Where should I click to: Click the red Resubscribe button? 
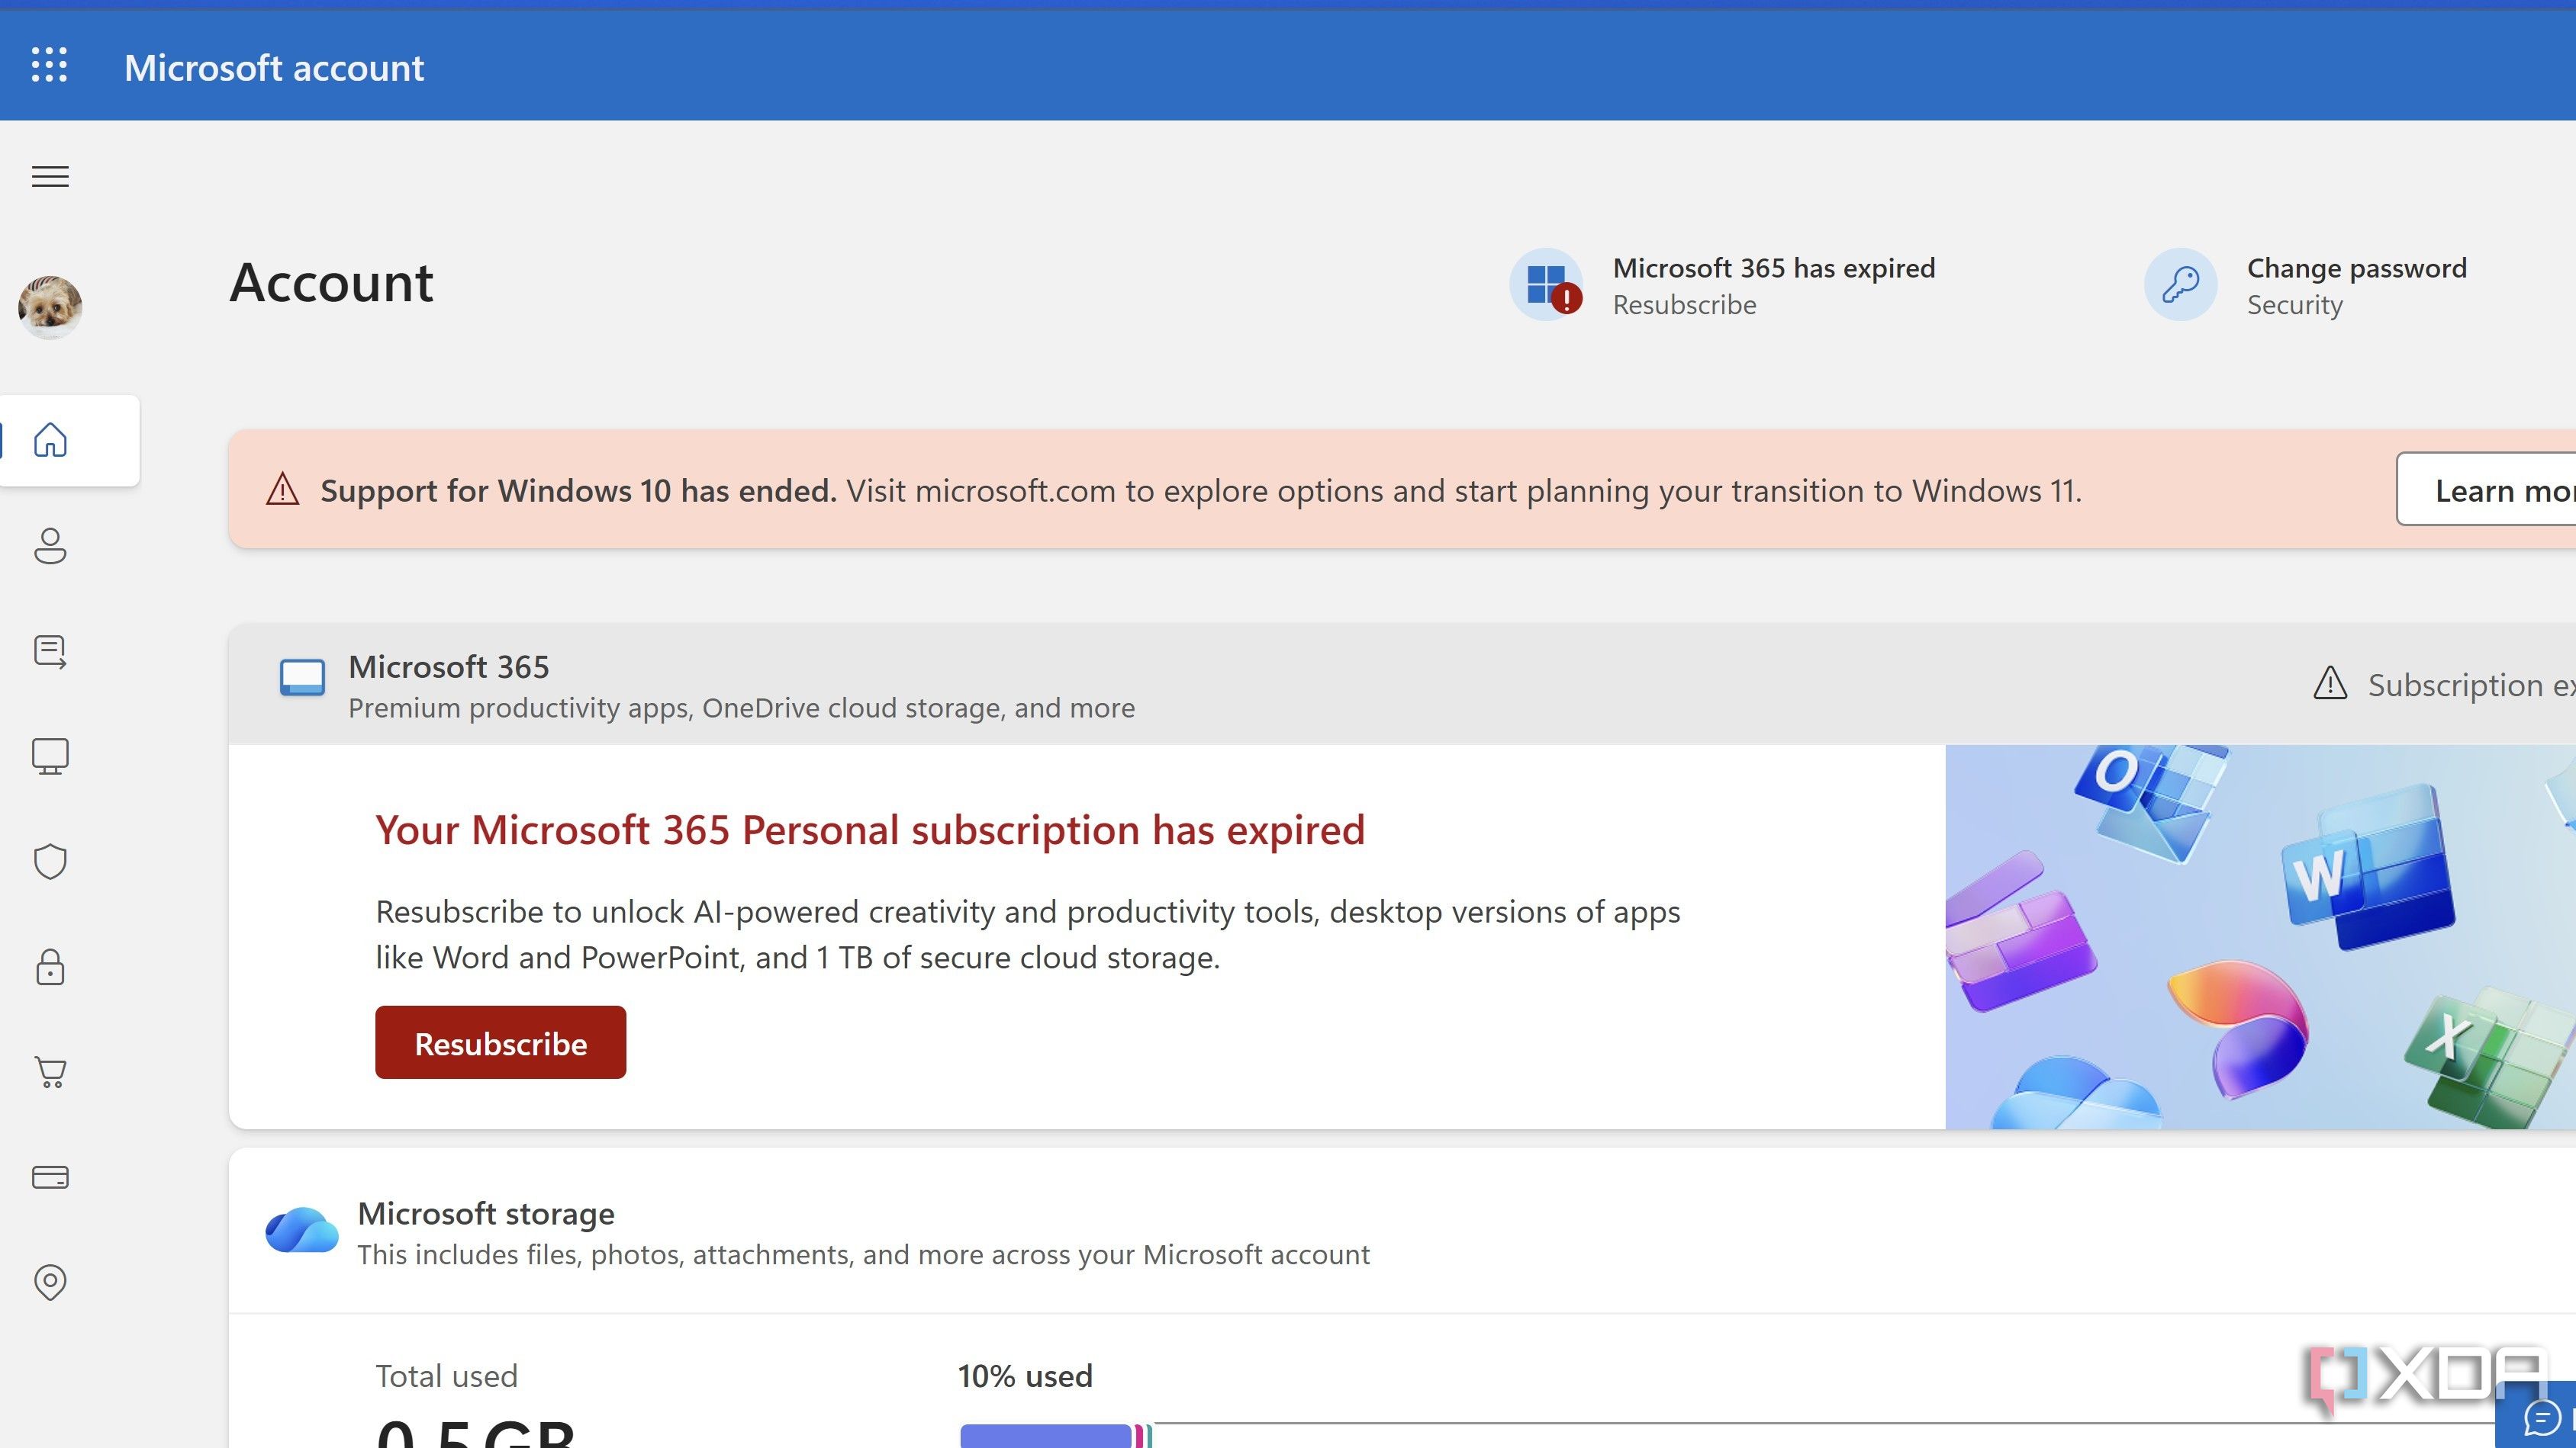(500, 1042)
